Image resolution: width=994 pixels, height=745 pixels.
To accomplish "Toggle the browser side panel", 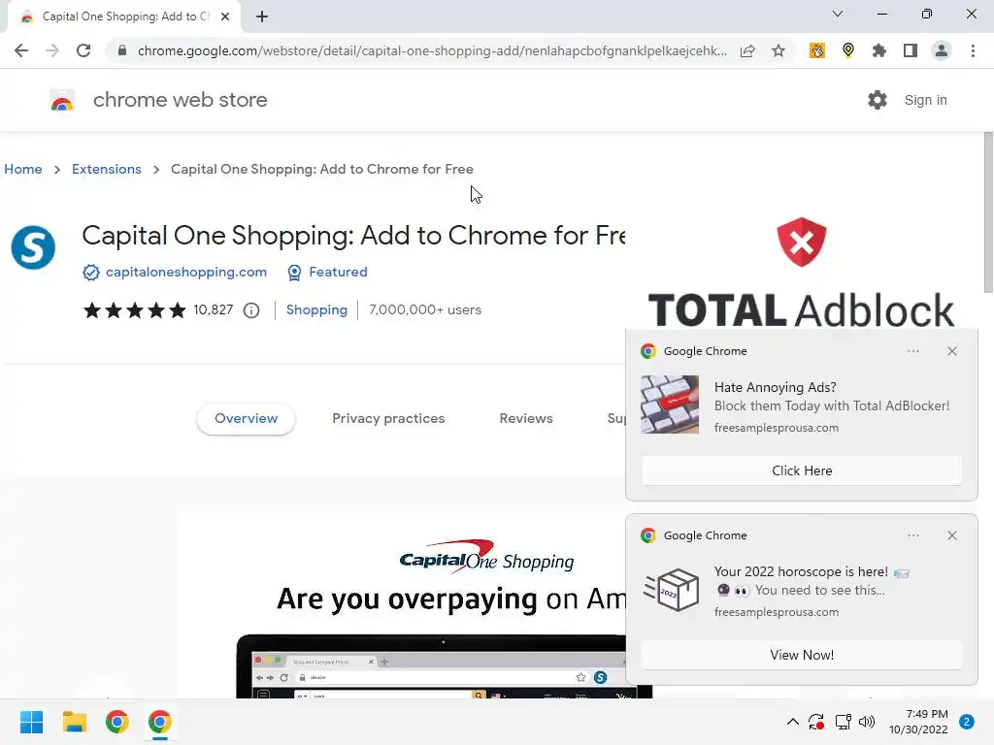I will [x=911, y=50].
